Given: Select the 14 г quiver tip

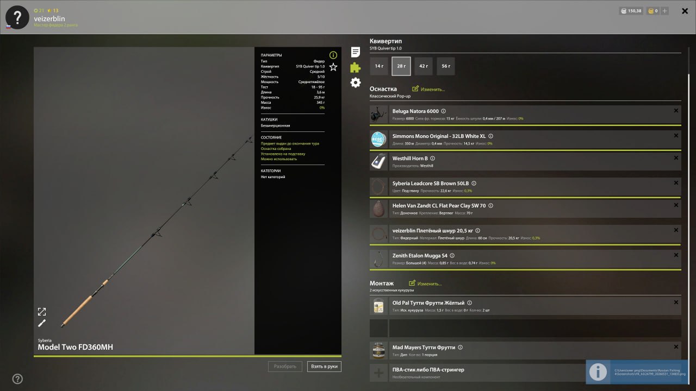Looking at the screenshot, I should [379, 66].
